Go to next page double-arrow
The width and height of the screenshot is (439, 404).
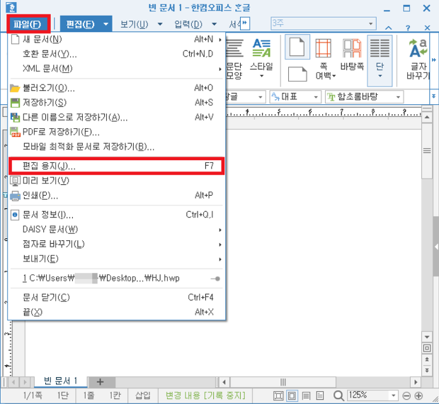tap(427, 371)
